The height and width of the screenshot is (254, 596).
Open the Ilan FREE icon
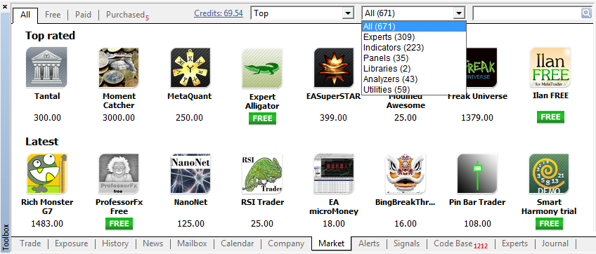click(550, 67)
